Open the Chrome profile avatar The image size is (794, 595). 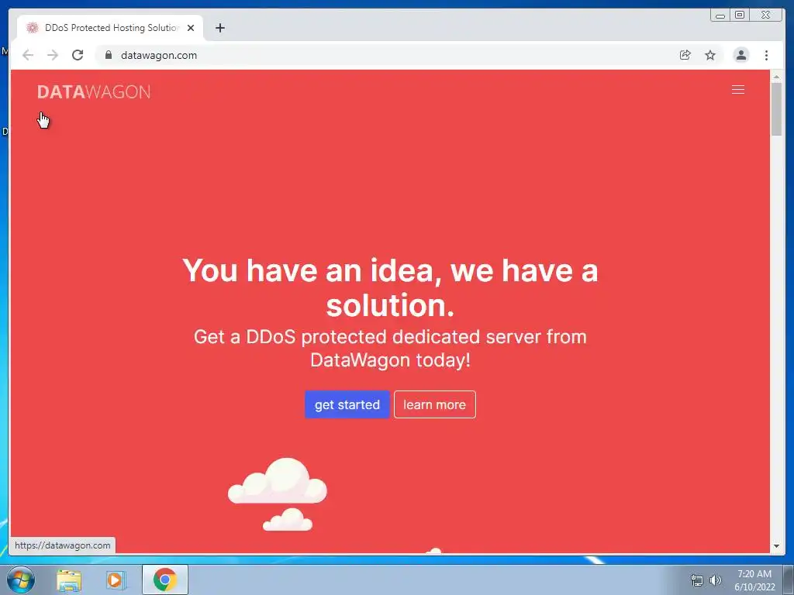[x=740, y=55]
